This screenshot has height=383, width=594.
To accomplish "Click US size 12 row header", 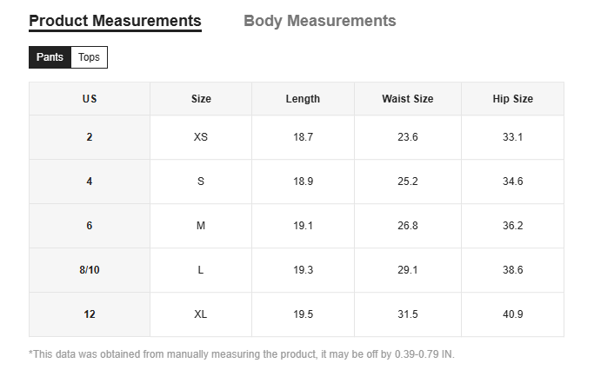I will click(x=90, y=314).
